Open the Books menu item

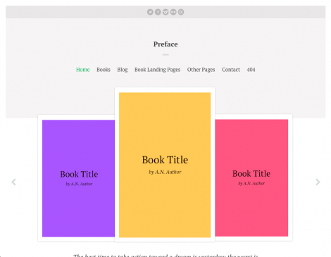[104, 70]
